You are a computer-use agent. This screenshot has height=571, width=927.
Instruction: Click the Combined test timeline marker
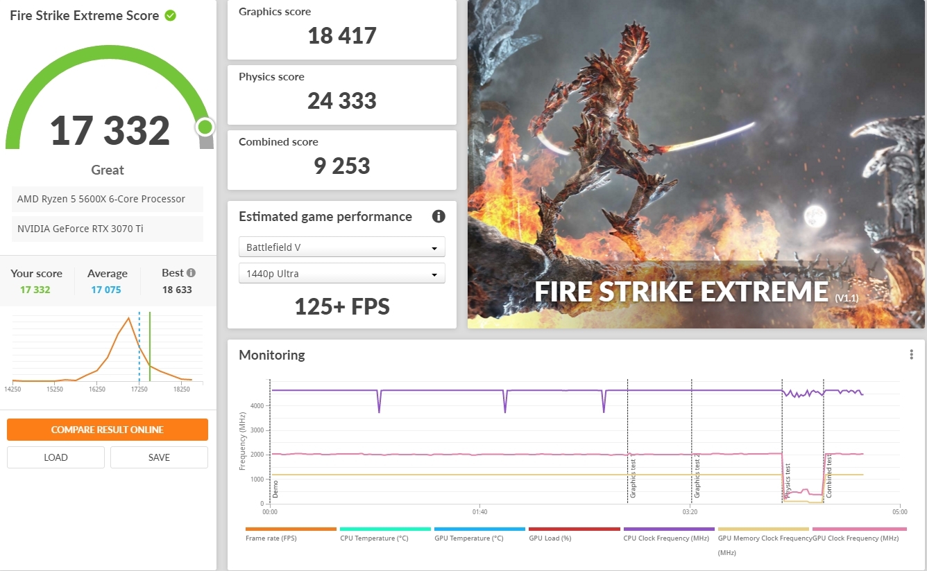click(829, 477)
